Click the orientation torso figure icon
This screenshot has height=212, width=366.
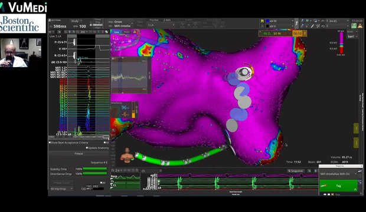click(x=127, y=155)
